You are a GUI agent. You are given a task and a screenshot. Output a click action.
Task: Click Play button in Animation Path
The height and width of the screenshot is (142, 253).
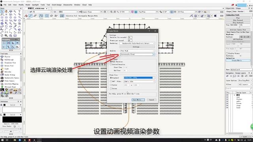pyautogui.click(x=238, y=18)
